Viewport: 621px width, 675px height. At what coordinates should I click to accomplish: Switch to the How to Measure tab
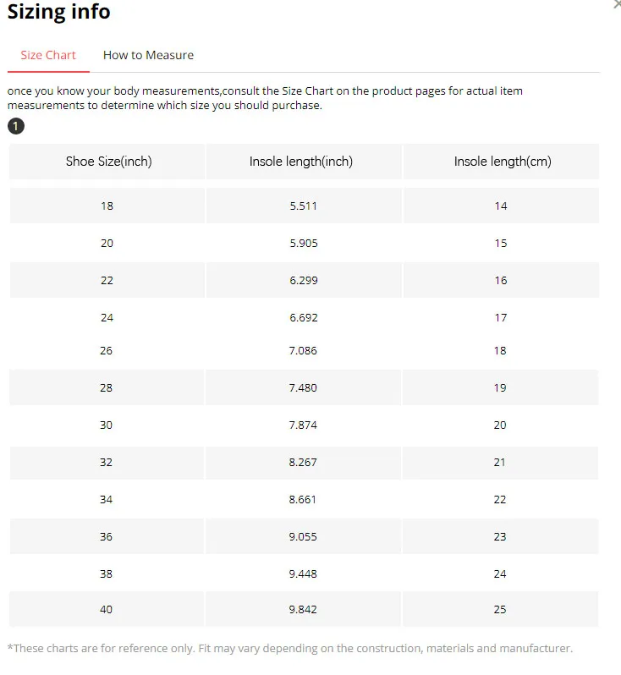pyautogui.click(x=148, y=55)
